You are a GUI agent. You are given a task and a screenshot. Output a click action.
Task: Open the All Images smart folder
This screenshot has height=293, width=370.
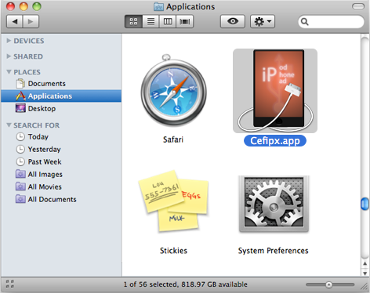61,175
